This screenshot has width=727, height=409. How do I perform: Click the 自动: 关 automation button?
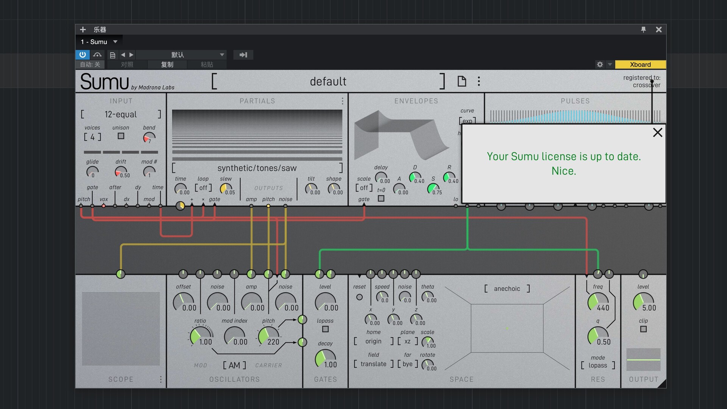(90, 64)
